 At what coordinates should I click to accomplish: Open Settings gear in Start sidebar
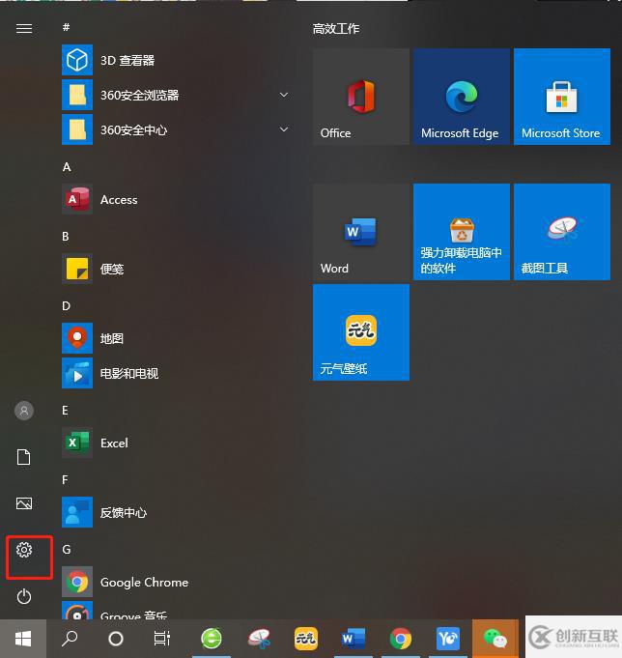(x=24, y=550)
